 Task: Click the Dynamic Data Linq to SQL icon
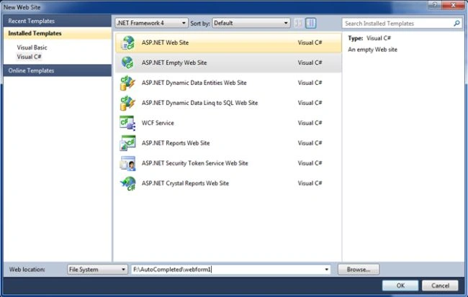coord(127,103)
